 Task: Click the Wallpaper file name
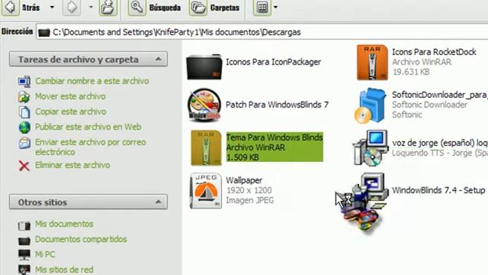pyautogui.click(x=244, y=180)
